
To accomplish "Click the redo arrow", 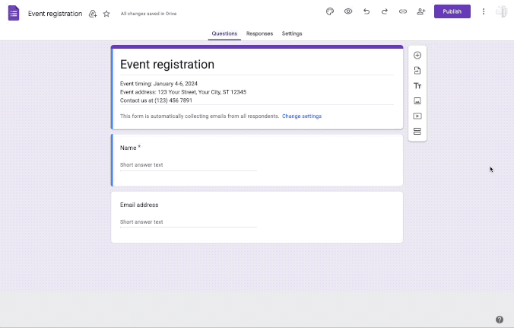I will pyautogui.click(x=385, y=11).
